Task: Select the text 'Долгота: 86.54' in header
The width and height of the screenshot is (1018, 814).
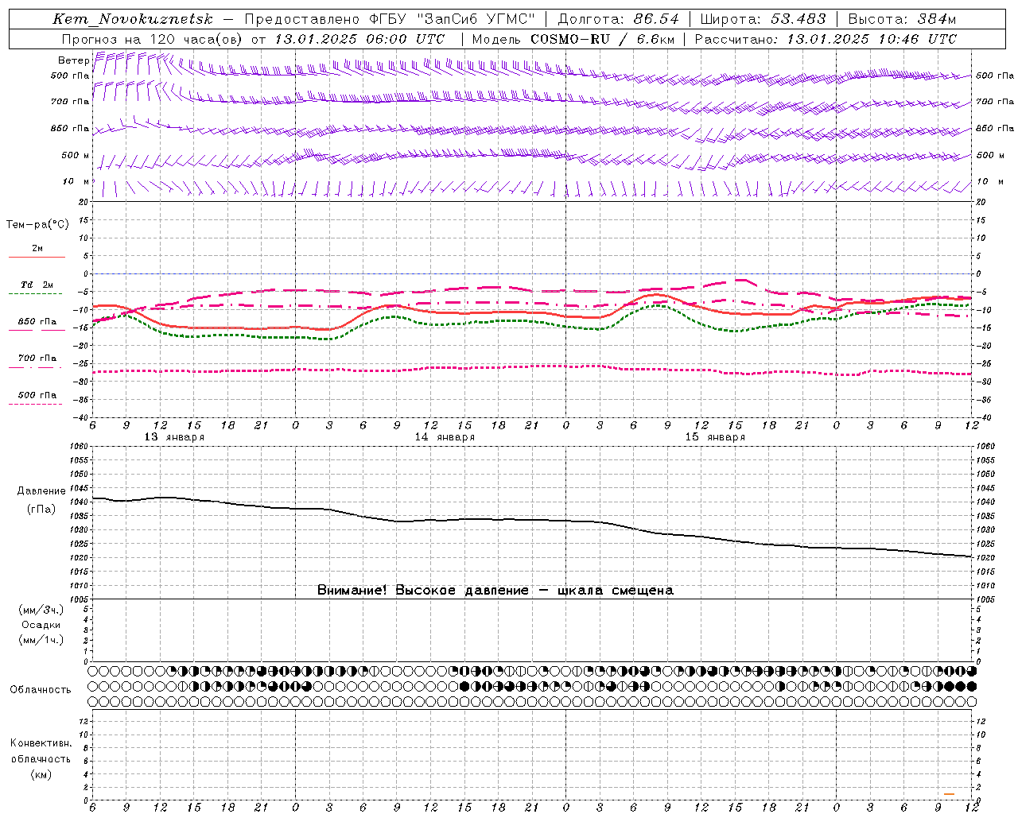Action: click(619, 19)
